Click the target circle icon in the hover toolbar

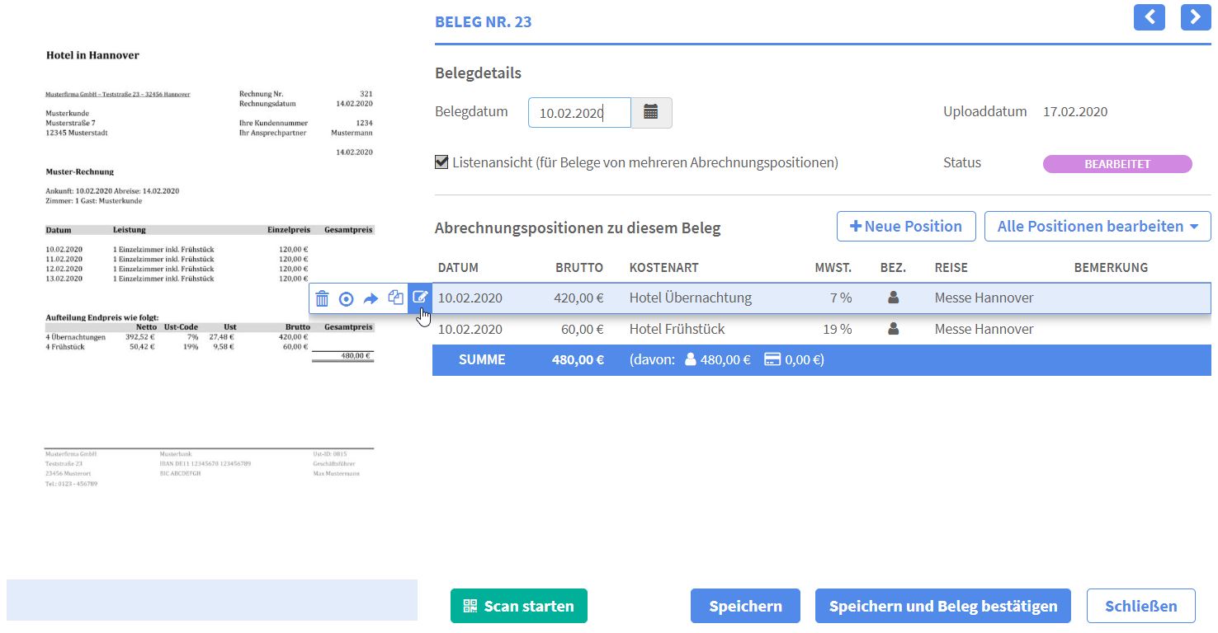coord(346,298)
